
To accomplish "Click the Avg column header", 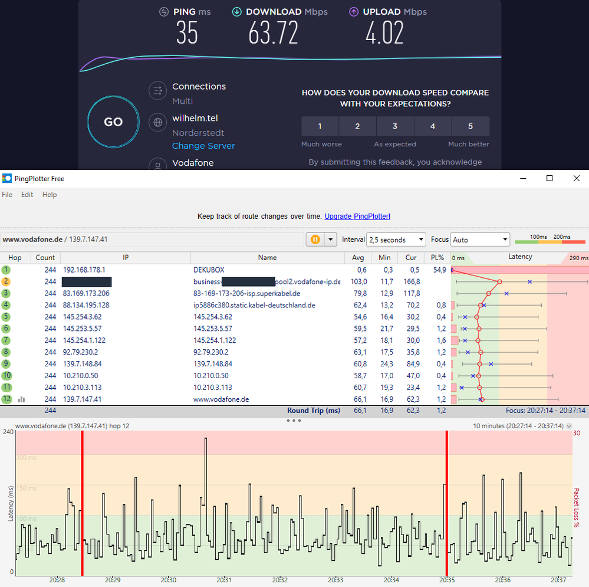I will tap(358, 257).
